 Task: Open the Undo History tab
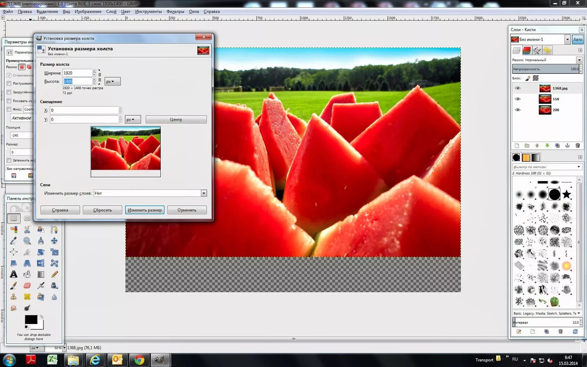coord(547,50)
